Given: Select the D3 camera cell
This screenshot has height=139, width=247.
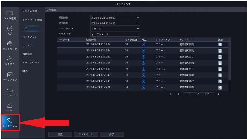Looking at the screenshot, I should [x=126, y=51].
